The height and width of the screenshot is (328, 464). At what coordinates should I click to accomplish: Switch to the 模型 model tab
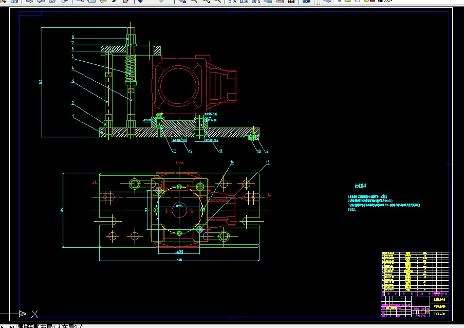(x=28, y=326)
